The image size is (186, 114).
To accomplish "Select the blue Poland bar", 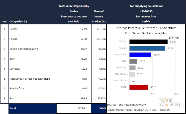I will [147, 48].
